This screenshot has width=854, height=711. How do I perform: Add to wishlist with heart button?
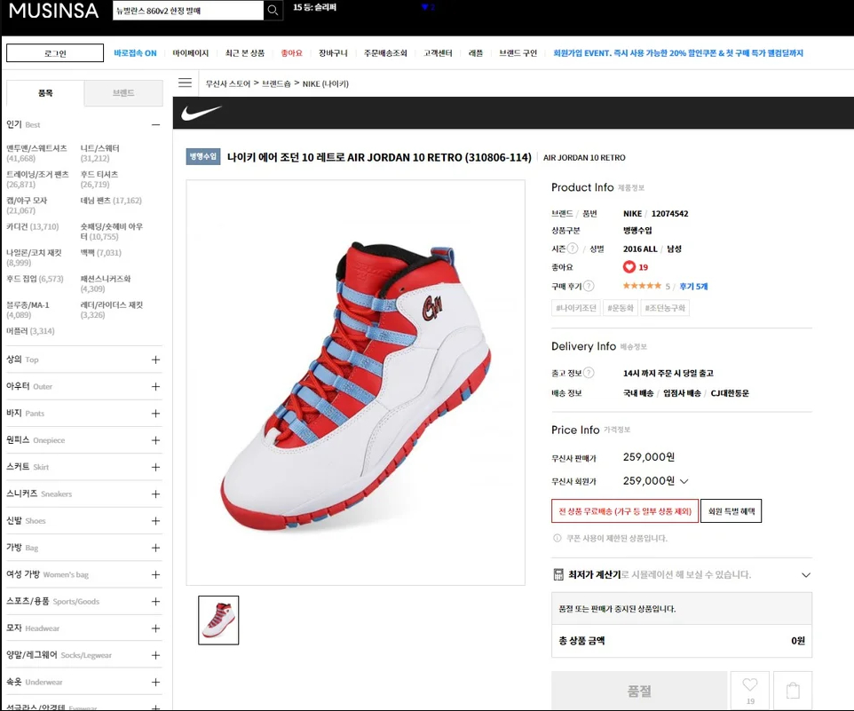click(750, 690)
